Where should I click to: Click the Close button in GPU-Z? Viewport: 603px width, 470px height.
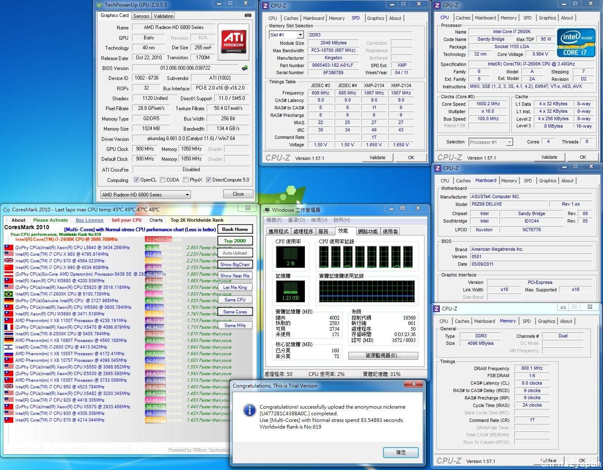[x=238, y=194]
